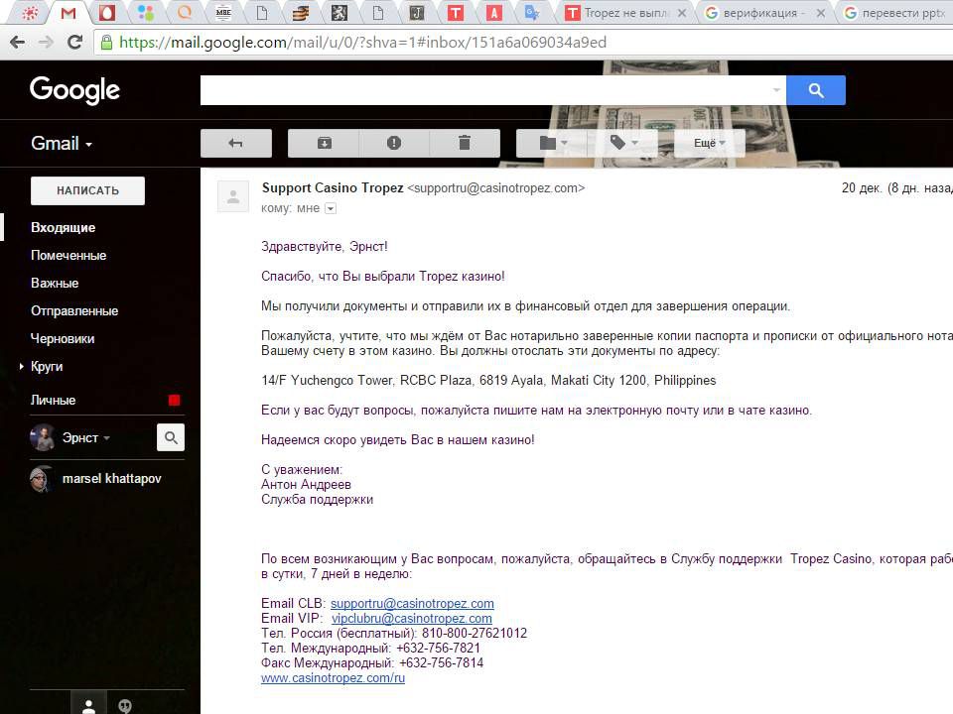The image size is (953, 714).
Task: Click the '20 дек.' message date
Action: [897, 188]
